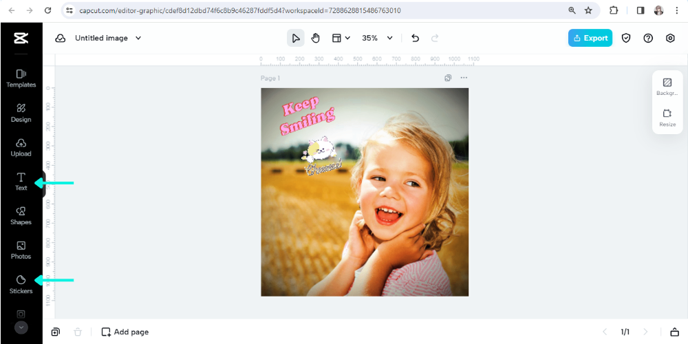
Task: Open the Design panel
Action: 21,114
